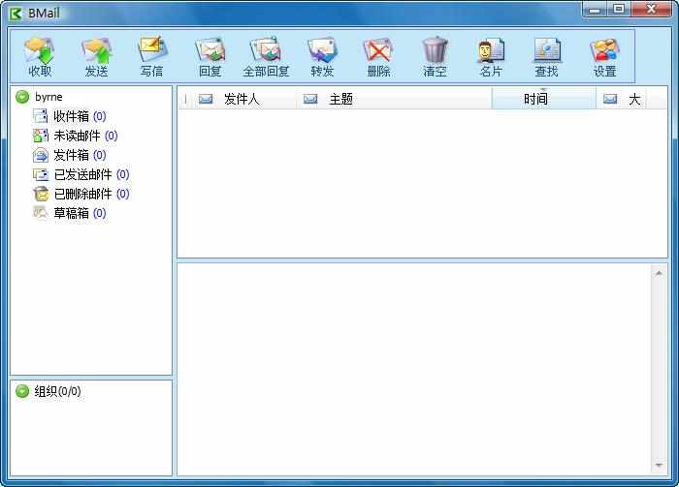Select the 未读邮件 folder

coord(76,136)
